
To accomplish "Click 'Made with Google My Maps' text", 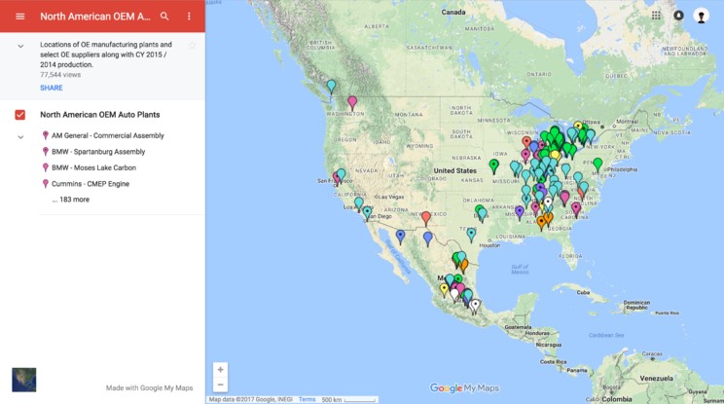I will (149, 387).
